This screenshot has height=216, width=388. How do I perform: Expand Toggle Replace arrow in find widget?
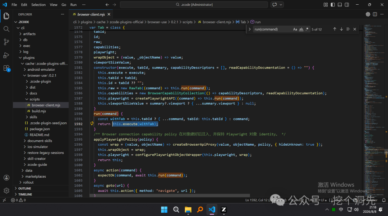pos(250,29)
